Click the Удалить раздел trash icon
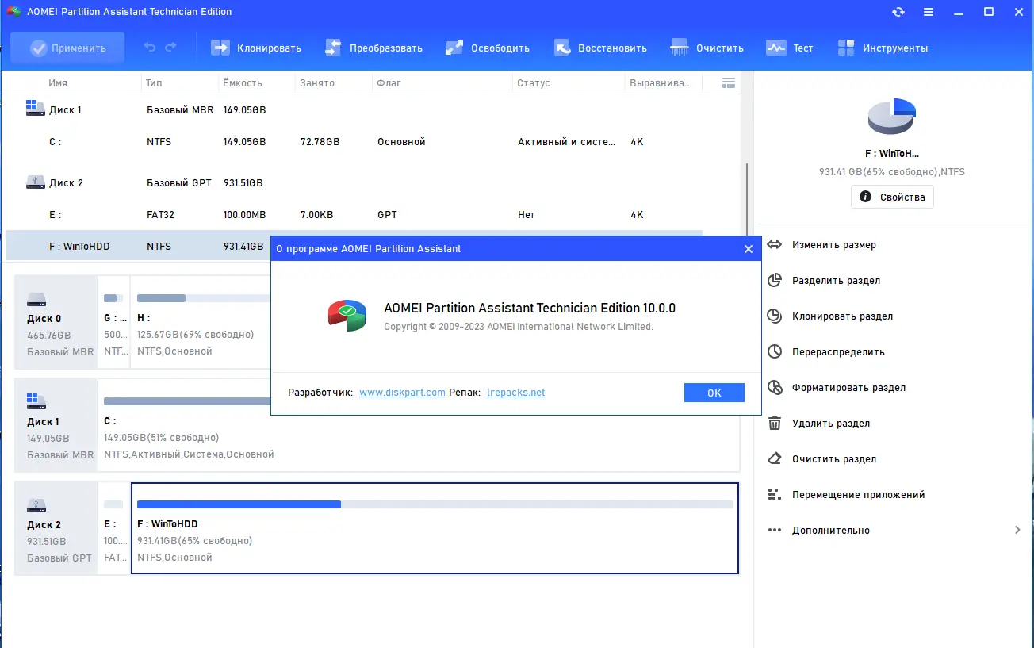Viewport: 1034px width, 648px height. pos(773,423)
